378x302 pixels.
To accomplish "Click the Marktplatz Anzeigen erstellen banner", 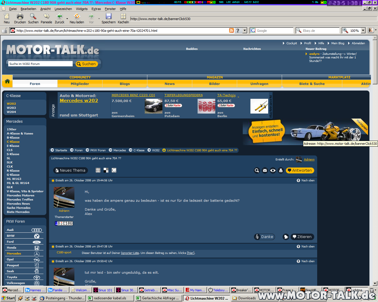I will tap(306, 132).
